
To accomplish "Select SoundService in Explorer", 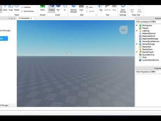I will pyautogui.click(x=148, y=55).
